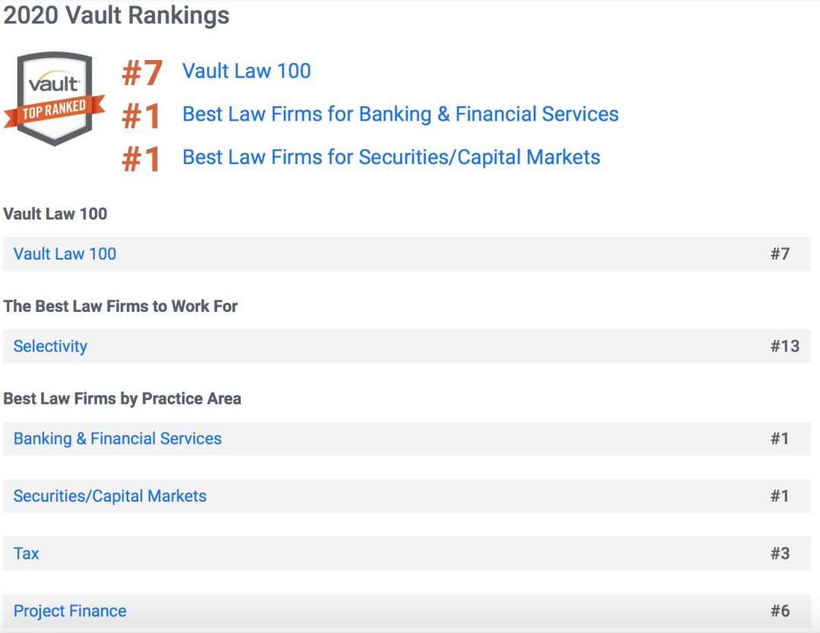
Task: Click Vault Law 100 link in gray row
Action: click(x=65, y=254)
